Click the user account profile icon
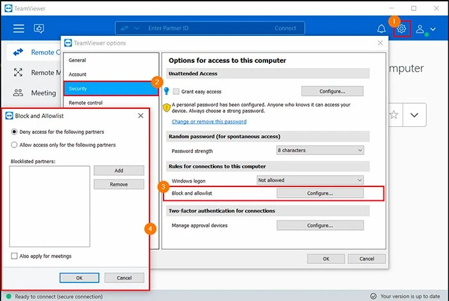 (x=419, y=29)
